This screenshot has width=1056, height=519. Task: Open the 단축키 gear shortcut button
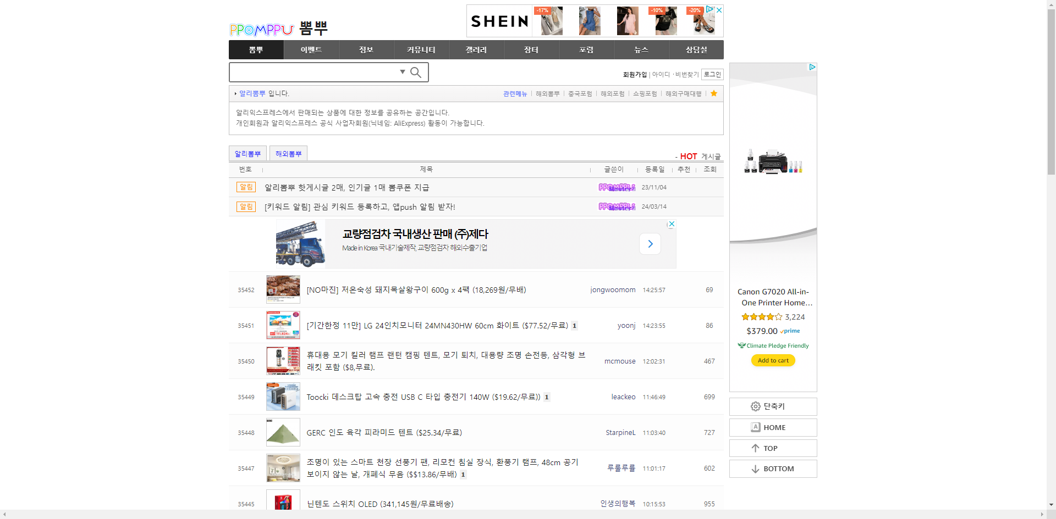[773, 406]
